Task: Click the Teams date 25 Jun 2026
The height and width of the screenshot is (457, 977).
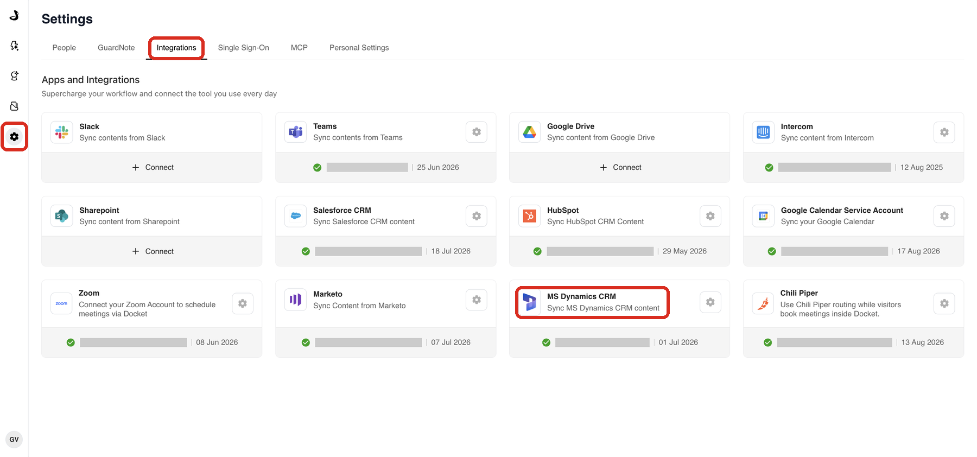Action: click(438, 167)
